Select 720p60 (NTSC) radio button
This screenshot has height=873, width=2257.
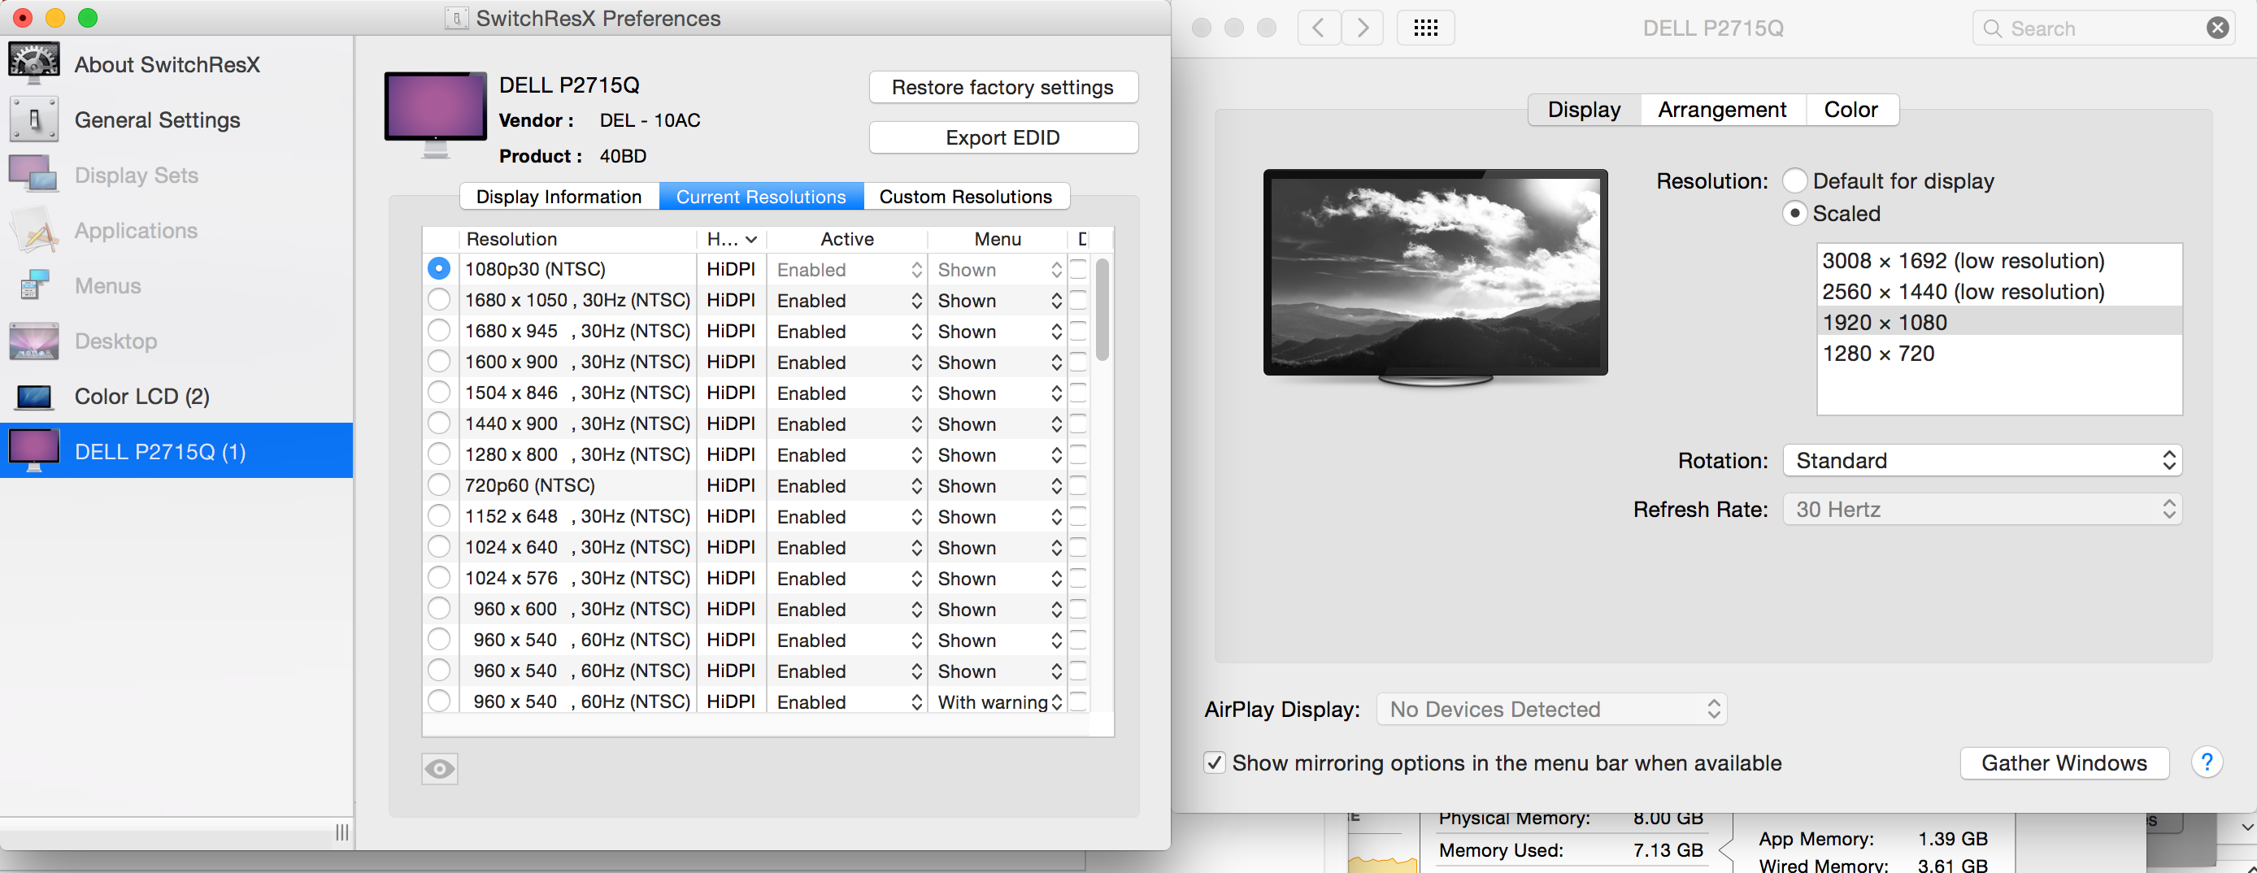(x=439, y=485)
